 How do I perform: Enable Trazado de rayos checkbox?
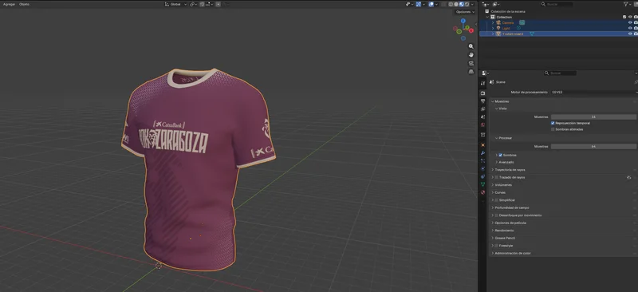click(x=496, y=178)
